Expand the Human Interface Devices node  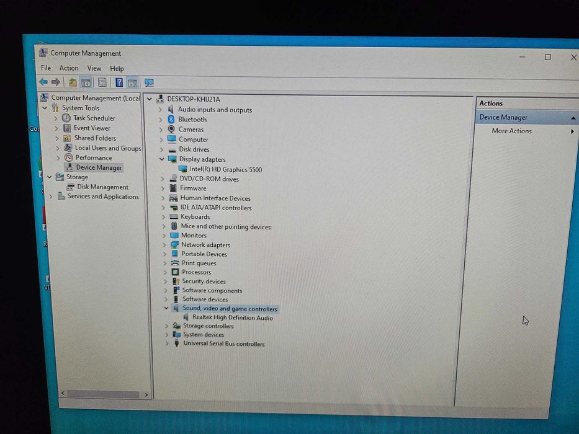pyautogui.click(x=163, y=198)
